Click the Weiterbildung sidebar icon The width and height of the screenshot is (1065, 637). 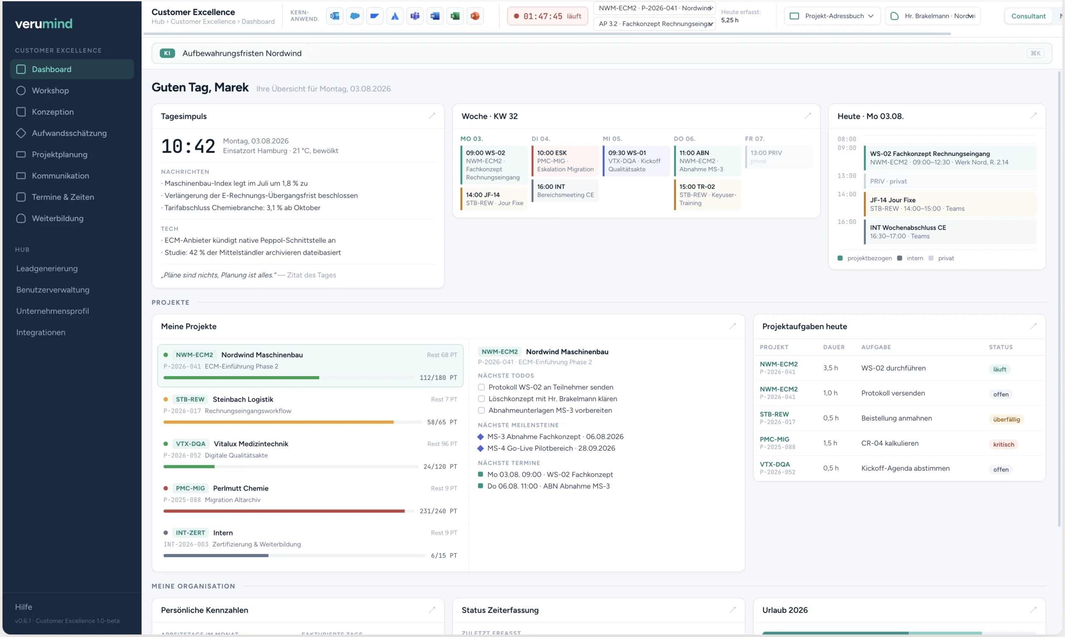(21, 218)
